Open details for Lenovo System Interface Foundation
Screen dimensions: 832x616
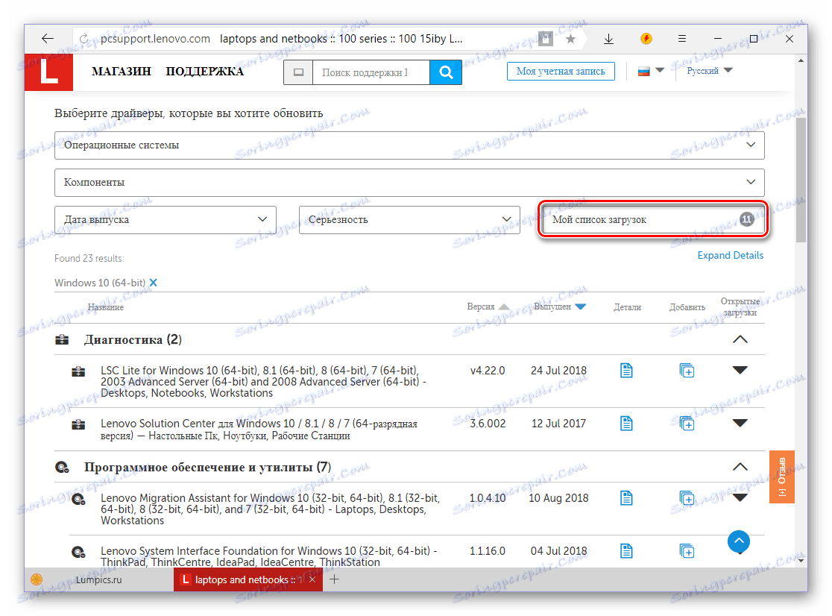pyautogui.click(x=626, y=550)
